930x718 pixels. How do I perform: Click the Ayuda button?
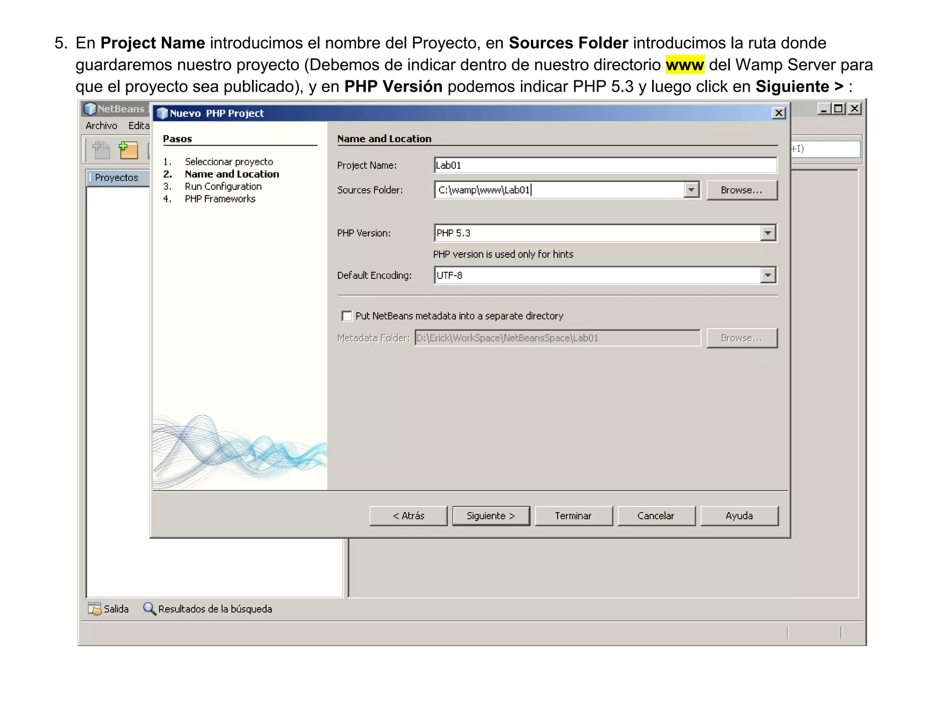point(739,516)
